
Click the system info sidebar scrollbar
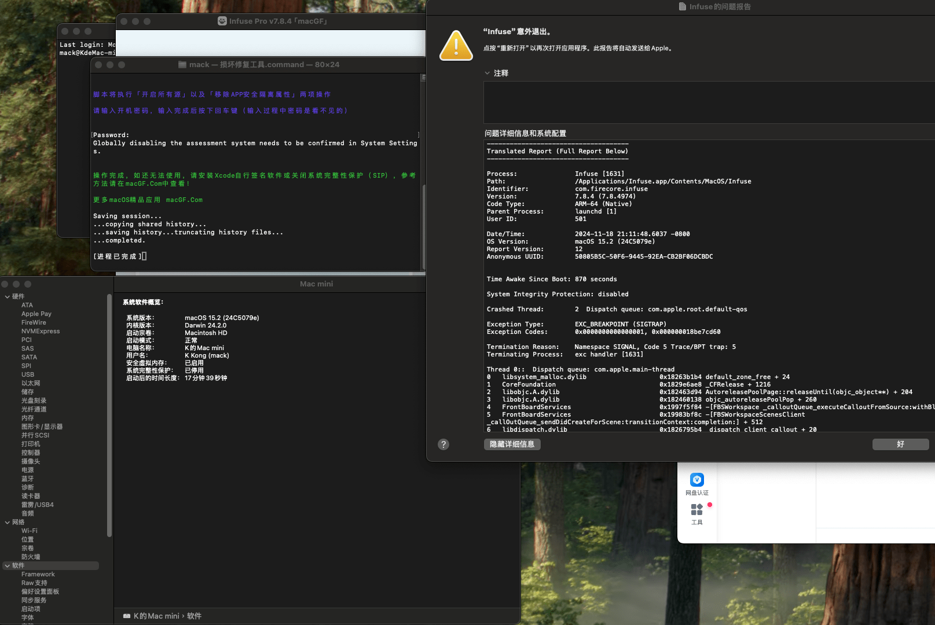(x=109, y=417)
